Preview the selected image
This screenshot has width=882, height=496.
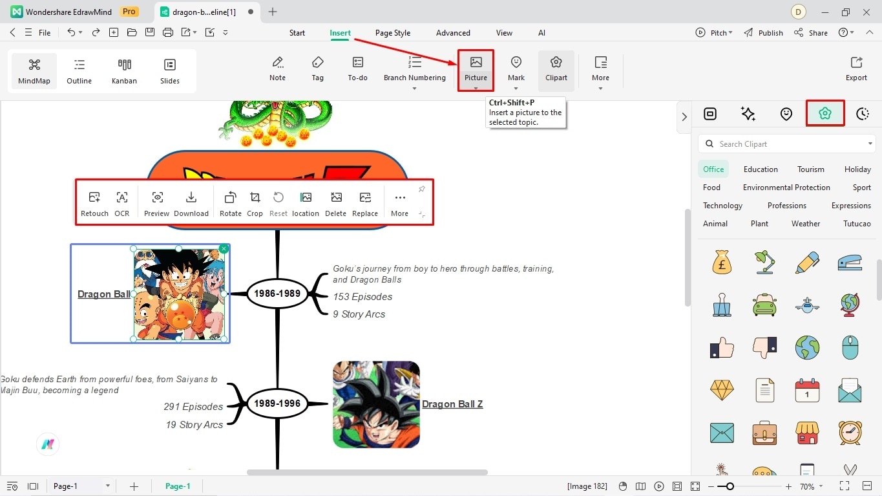click(156, 204)
